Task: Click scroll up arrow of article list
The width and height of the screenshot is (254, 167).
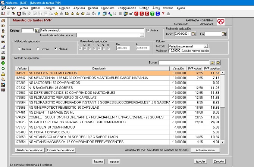Action: point(223,73)
